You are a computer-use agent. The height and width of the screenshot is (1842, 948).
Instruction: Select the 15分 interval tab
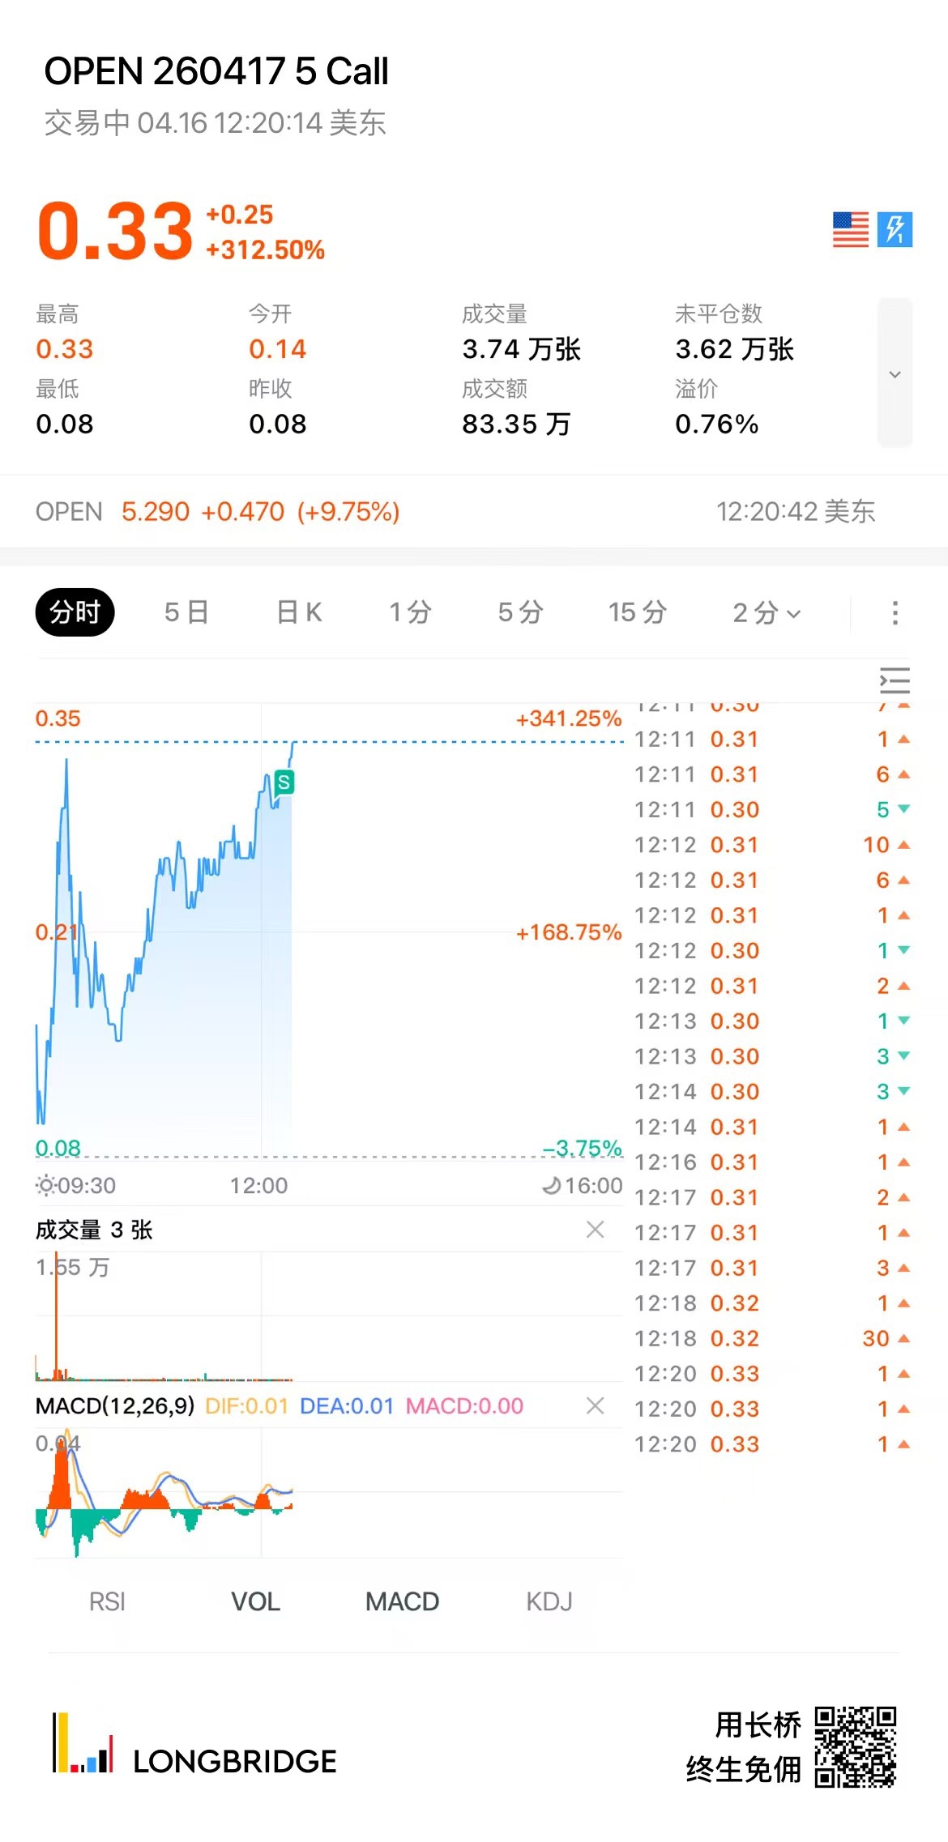click(637, 612)
